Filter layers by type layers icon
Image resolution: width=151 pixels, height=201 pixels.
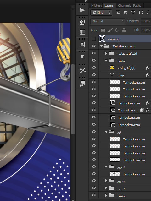pyautogui.click(x=133, y=13)
